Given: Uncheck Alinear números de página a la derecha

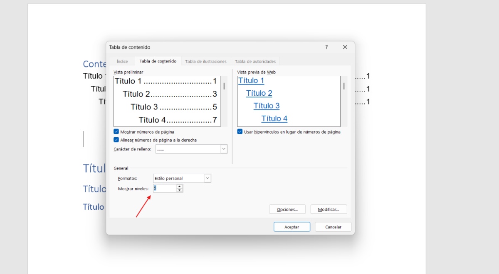Looking at the screenshot, I should coord(116,140).
